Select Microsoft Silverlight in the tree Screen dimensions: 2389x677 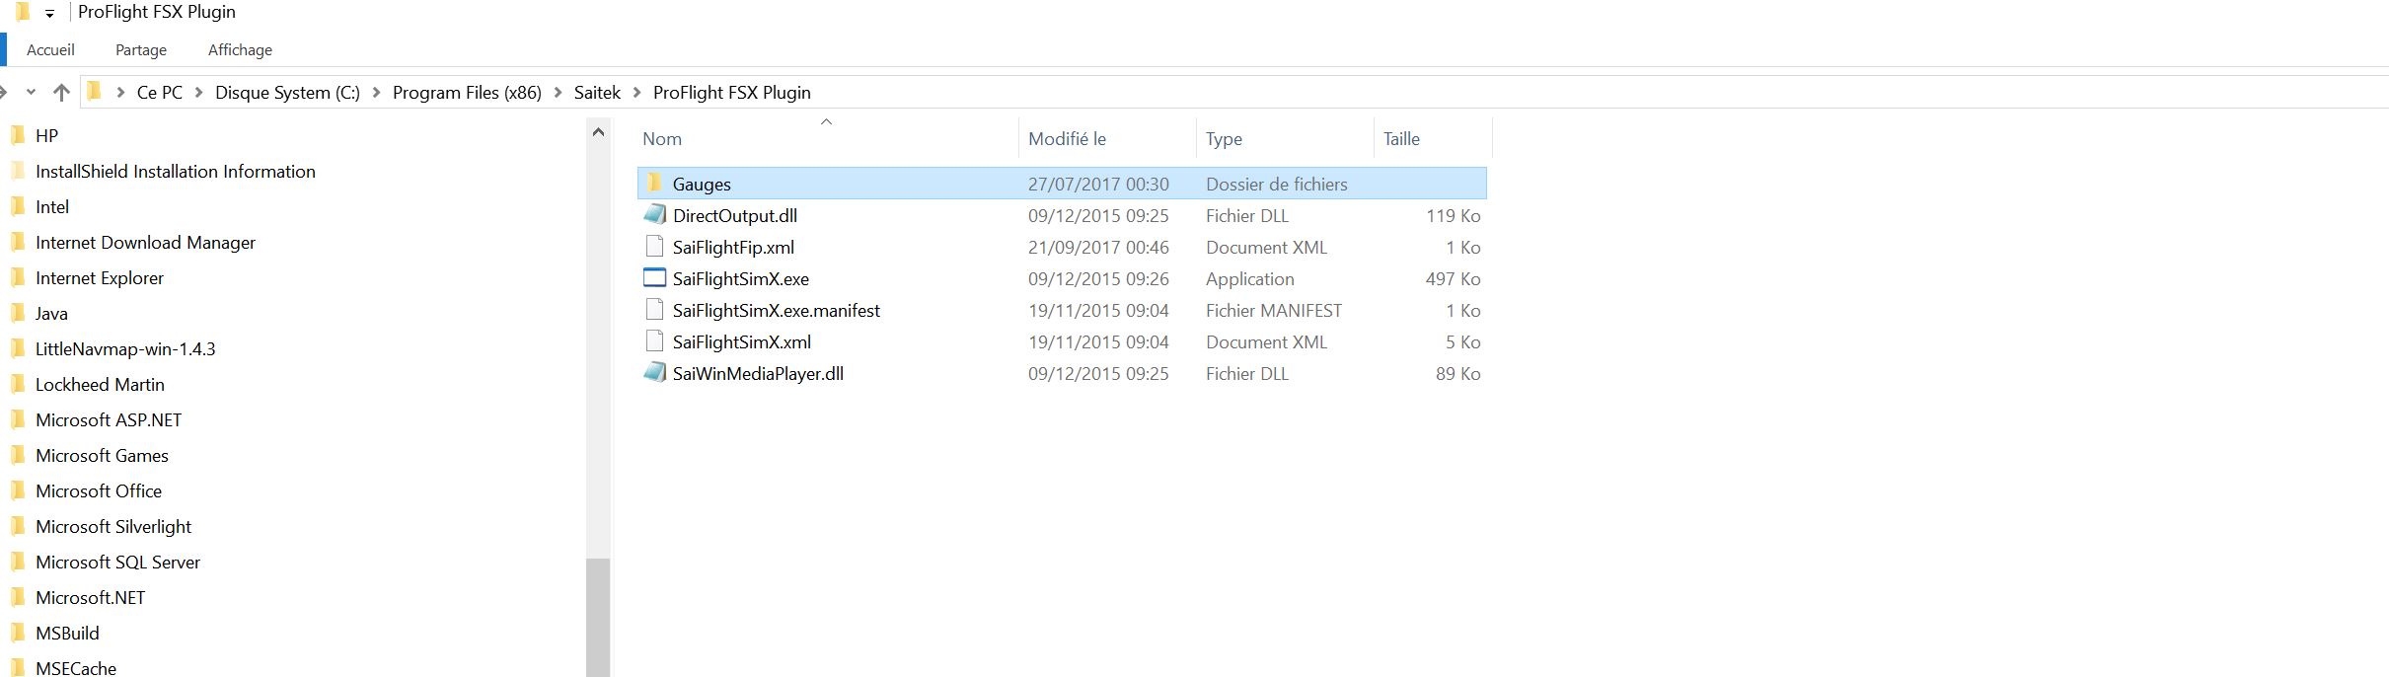[x=113, y=526]
